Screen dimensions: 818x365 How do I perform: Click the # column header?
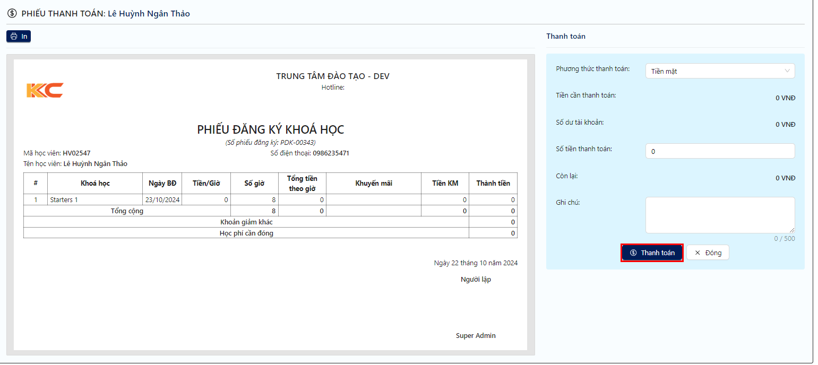[36, 184]
